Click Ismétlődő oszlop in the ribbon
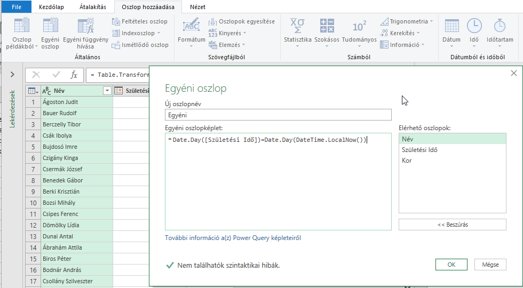The width and height of the screenshot is (523, 288). click(x=140, y=45)
